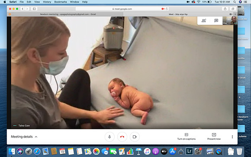Open the View menu
This screenshot has height=157, width=251.
(x=37, y=2)
